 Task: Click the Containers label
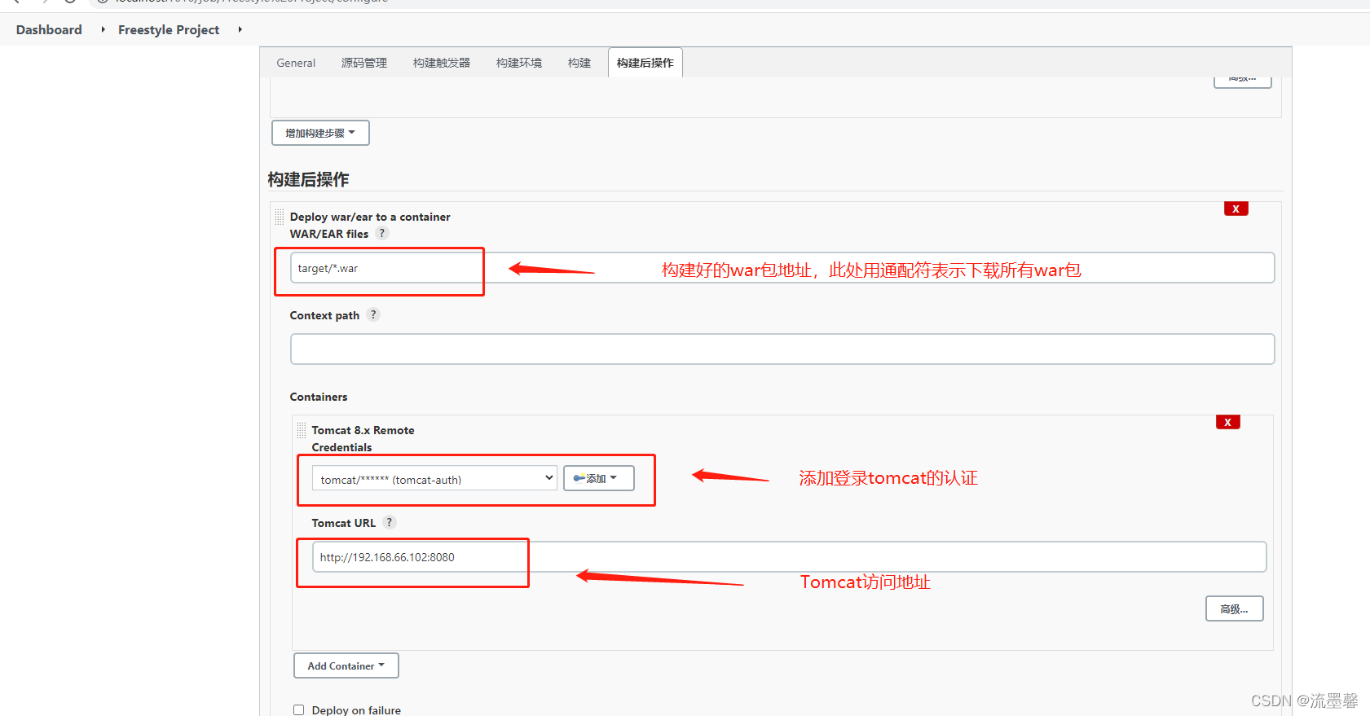coord(319,397)
